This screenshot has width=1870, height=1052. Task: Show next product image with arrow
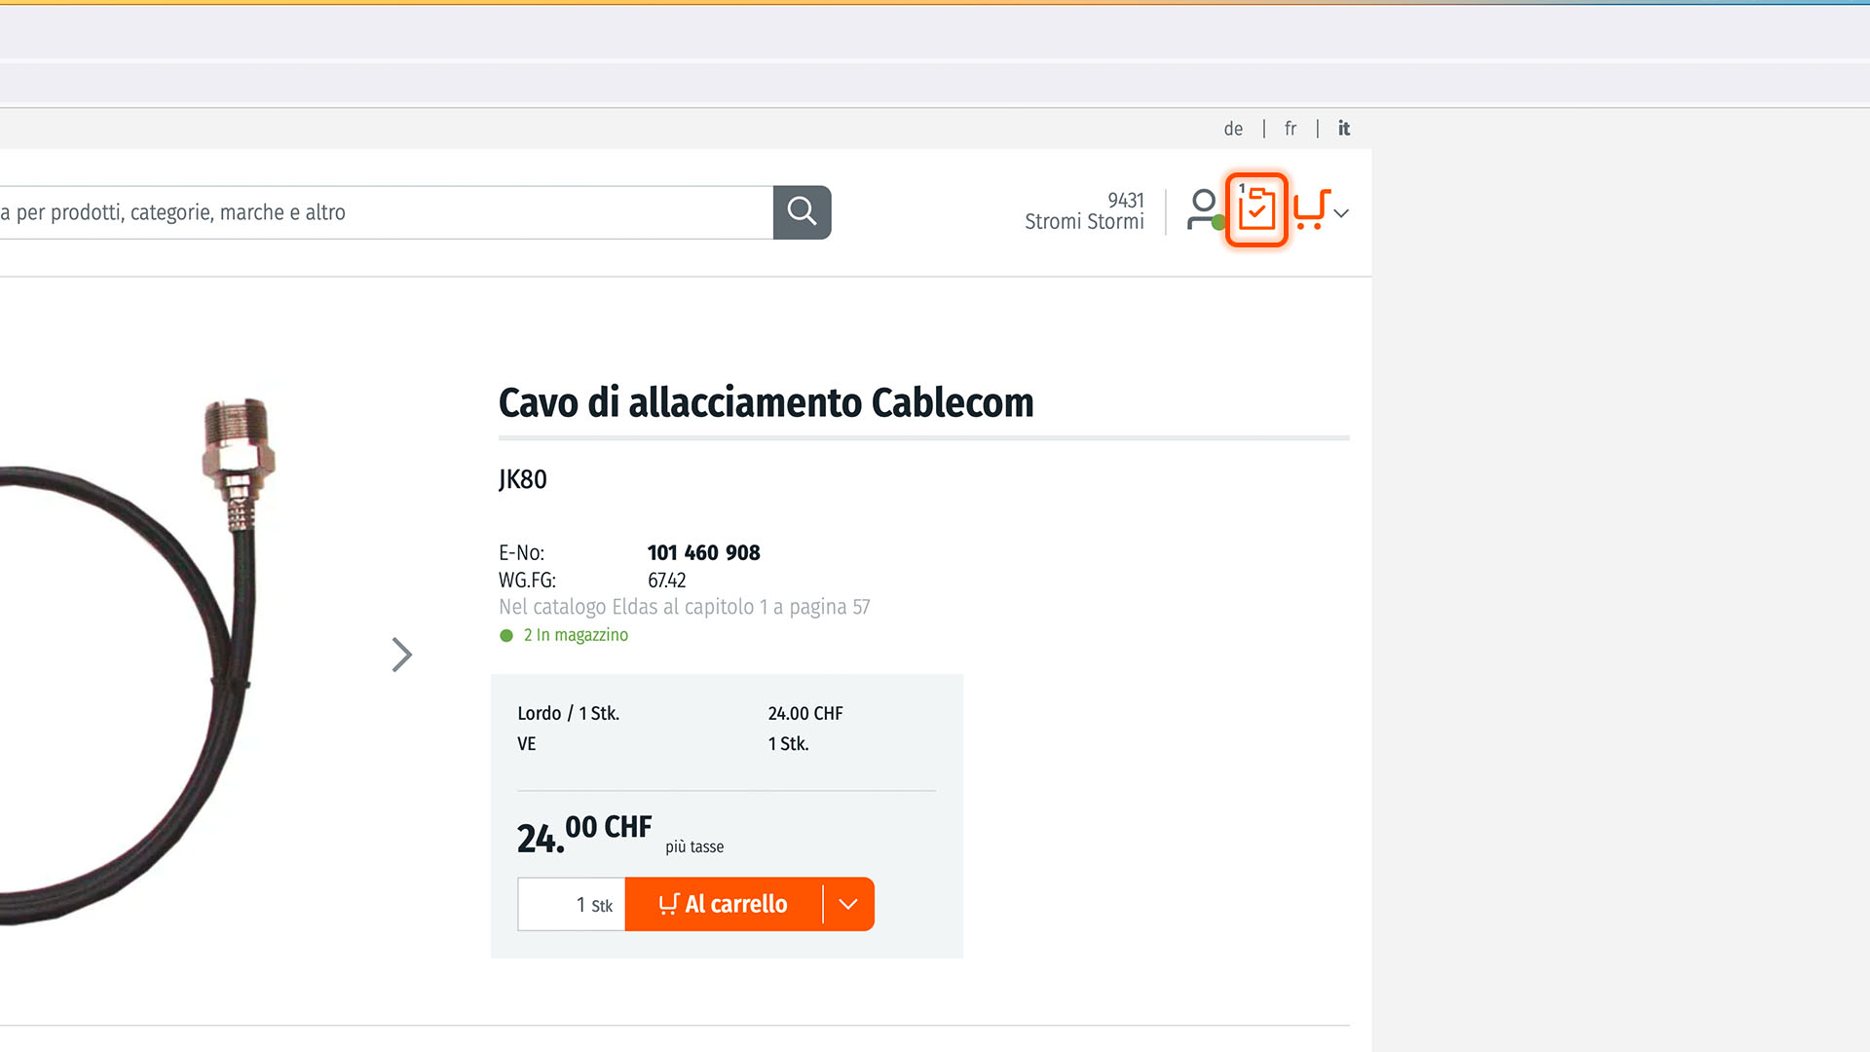[401, 655]
